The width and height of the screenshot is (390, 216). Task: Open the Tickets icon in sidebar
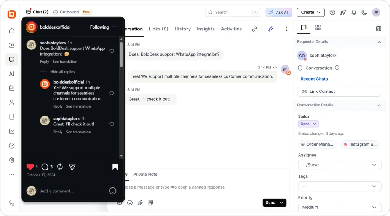tap(12, 45)
